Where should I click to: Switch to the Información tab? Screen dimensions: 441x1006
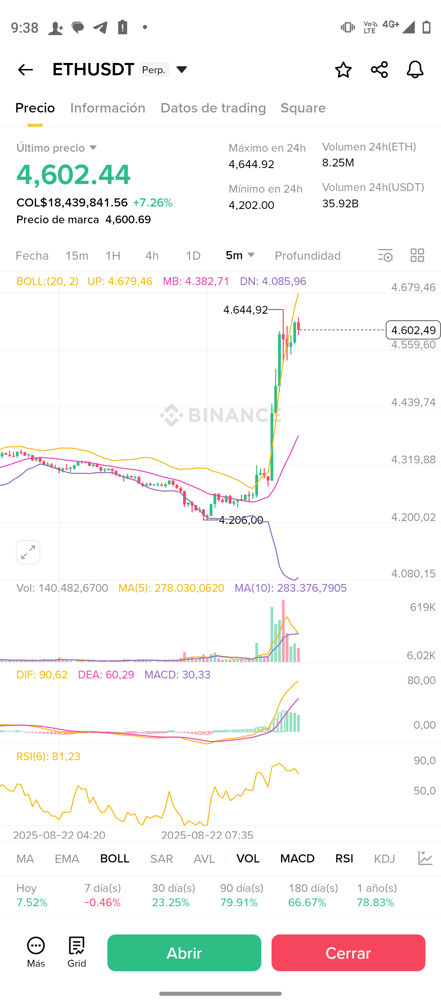[108, 108]
